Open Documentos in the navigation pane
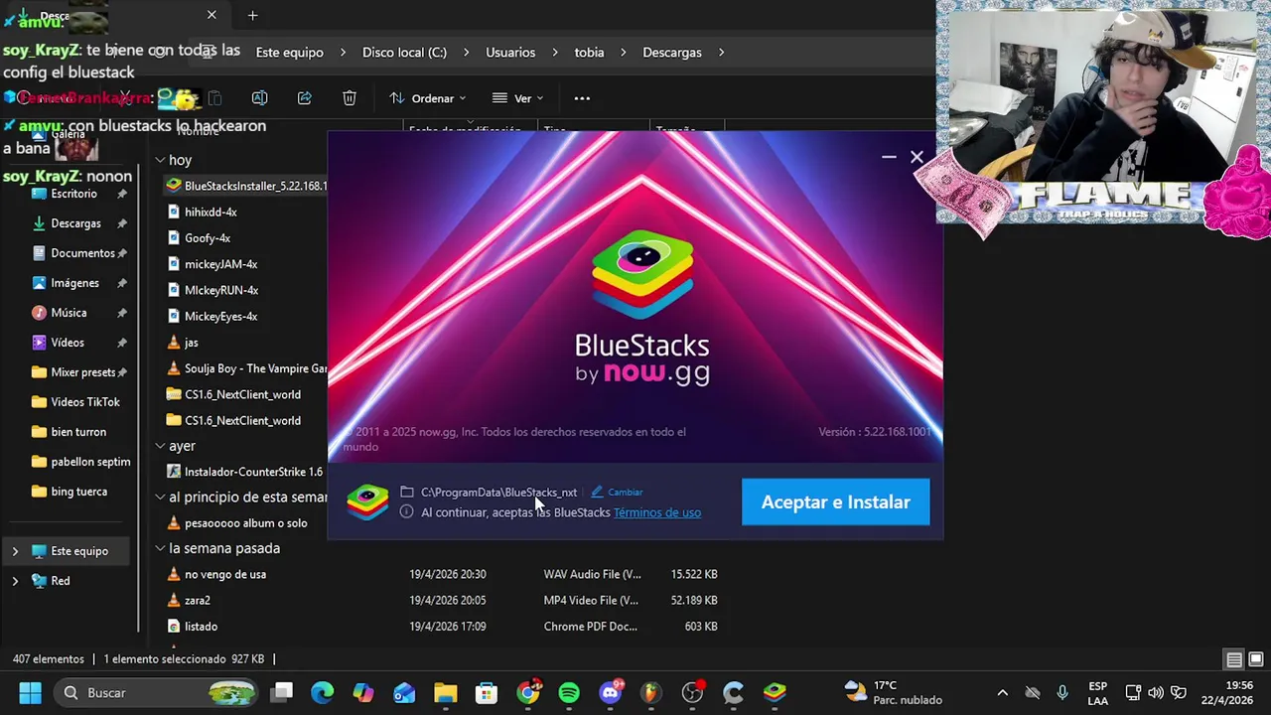 tap(82, 253)
